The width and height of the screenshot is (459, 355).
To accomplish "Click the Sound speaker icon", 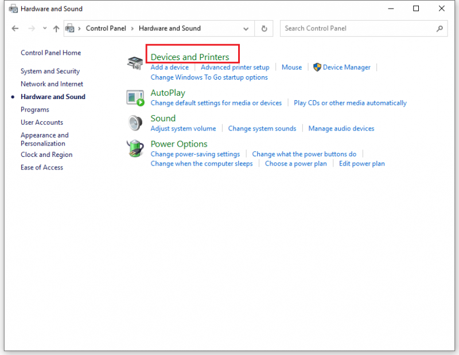I will (x=135, y=123).
